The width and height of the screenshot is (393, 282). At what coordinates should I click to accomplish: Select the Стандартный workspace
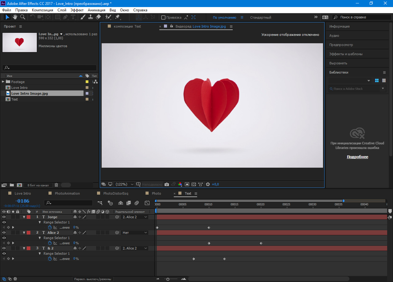pyautogui.click(x=261, y=17)
